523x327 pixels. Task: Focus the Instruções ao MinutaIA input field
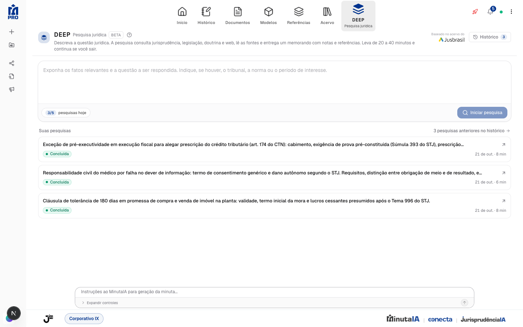coord(275,292)
